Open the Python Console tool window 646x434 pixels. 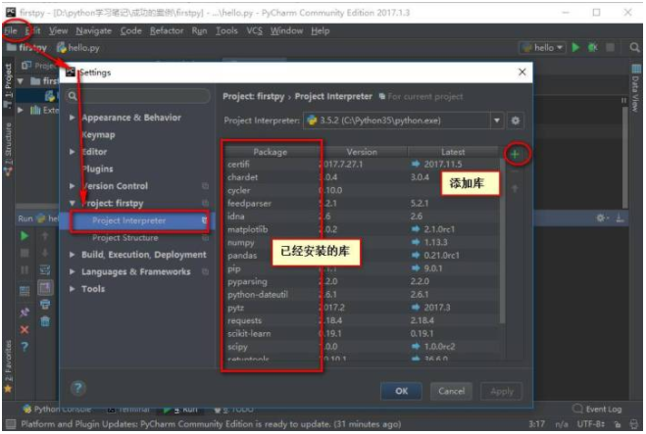click(x=57, y=410)
